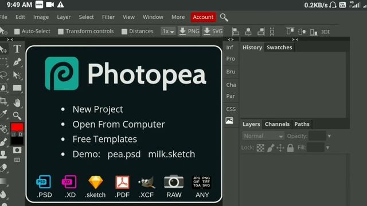
Task: Switch to the Channels tab
Action: point(277,124)
